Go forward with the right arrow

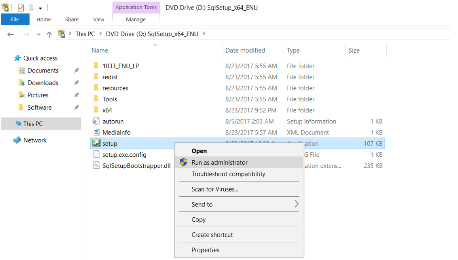(26, 34)
